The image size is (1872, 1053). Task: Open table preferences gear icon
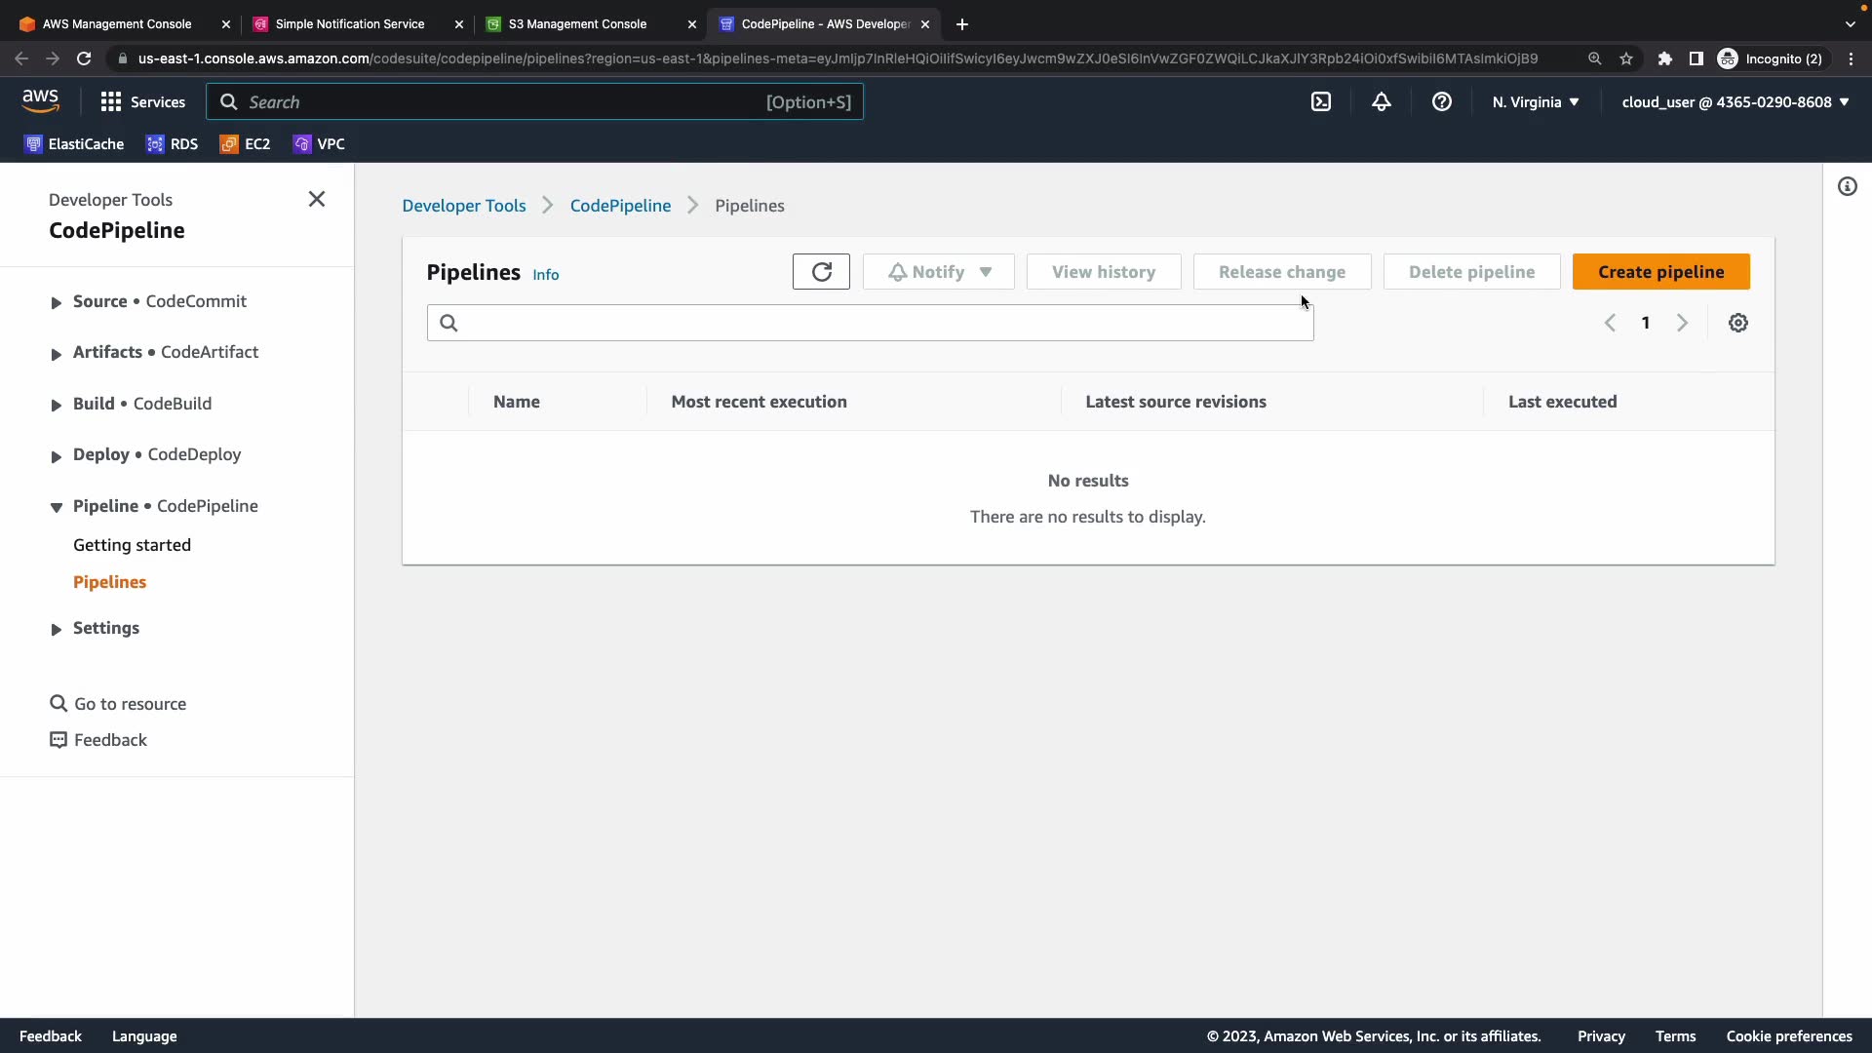pos(1738,323)
